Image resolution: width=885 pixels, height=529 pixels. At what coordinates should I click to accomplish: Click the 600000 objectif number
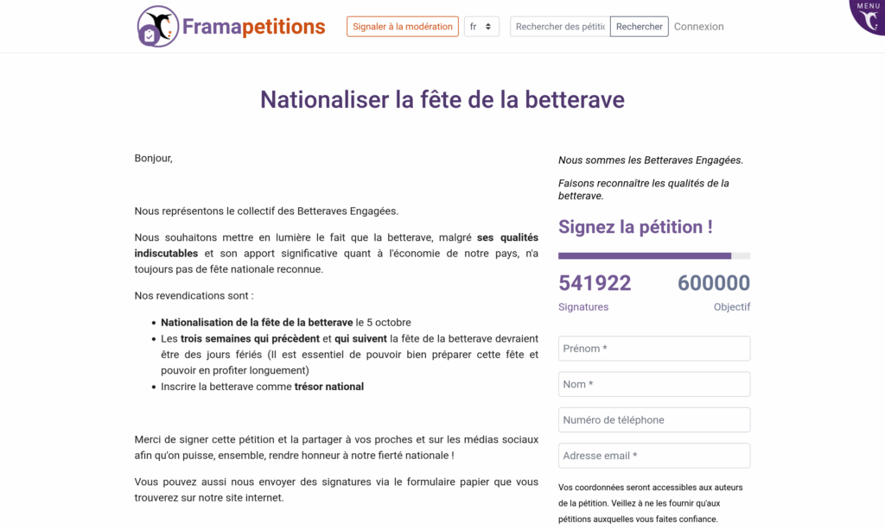pyautogui.click(x=713, y=283)
